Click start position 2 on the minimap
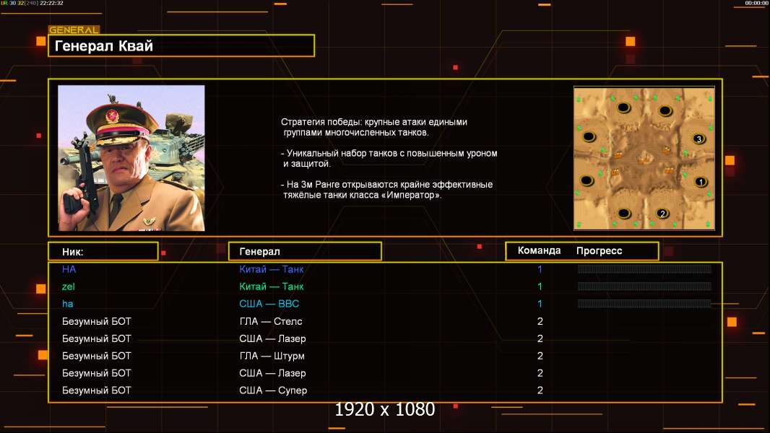This screenshot has height=433, width=770. pyautogui.click(x=662, y=213)
